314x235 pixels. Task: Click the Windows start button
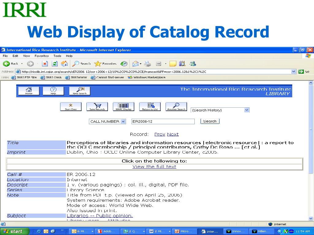15,231
